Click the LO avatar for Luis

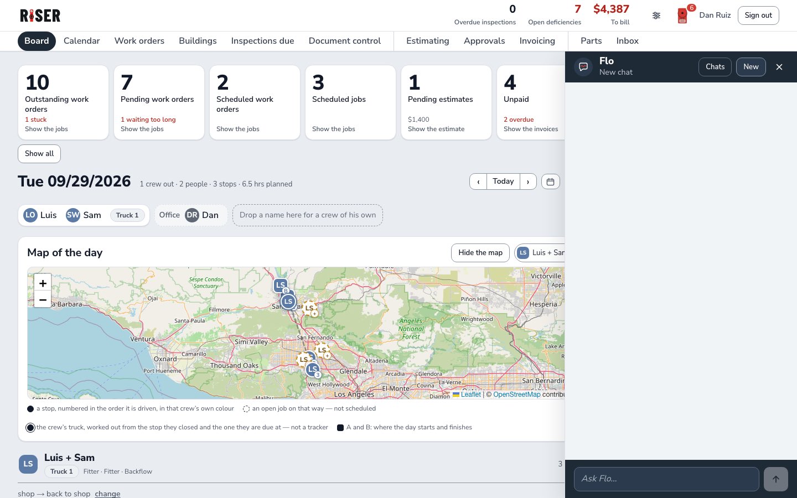click(x=30, y=215)
